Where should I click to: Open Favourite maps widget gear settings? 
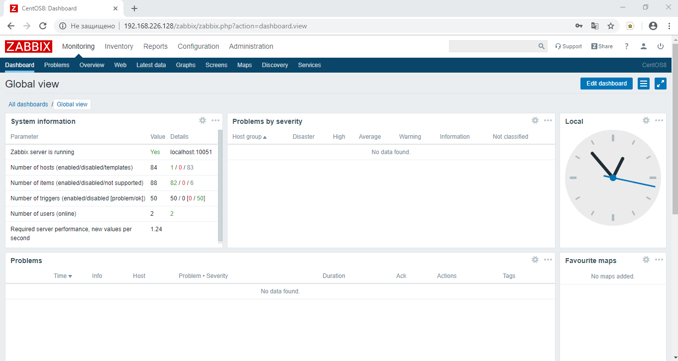(646, 260)
